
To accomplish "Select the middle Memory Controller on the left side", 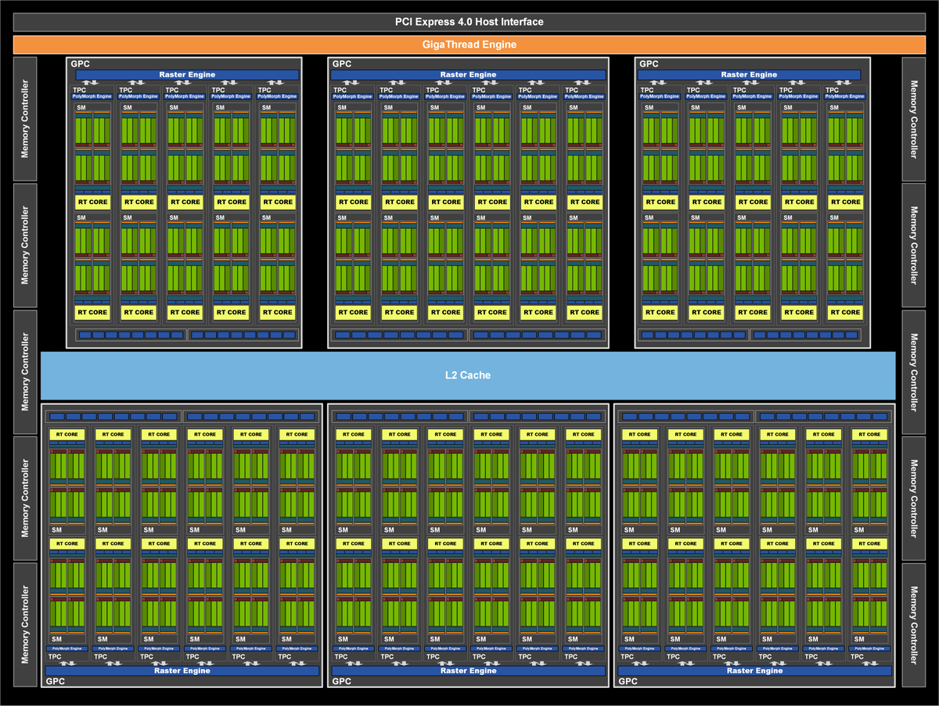I will coord(25,371).
